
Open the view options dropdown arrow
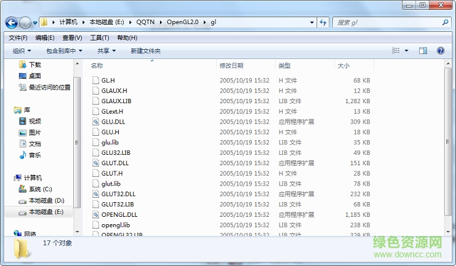coord(407,51)
